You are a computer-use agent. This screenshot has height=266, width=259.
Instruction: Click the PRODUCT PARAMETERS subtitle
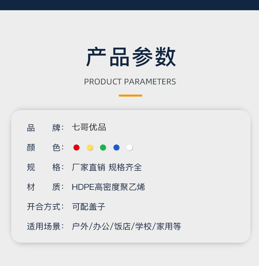click(130, 82)
